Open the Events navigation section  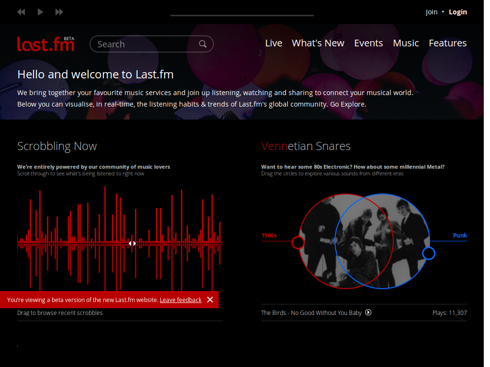368,43
